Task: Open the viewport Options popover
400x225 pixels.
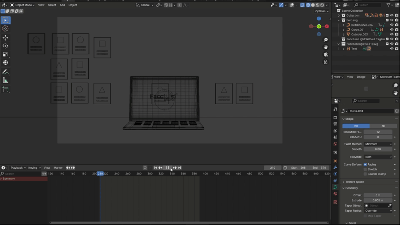Action: [x=322, y=11]
